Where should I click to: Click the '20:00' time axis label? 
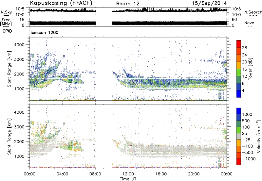tap(194, 174)
